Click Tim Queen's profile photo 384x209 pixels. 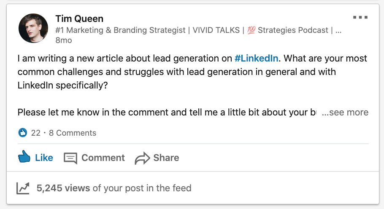(x=33, y=28)
